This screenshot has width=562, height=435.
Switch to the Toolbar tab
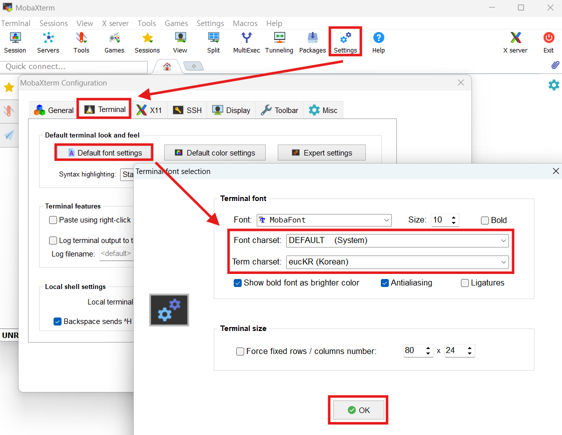click(279, 110)
